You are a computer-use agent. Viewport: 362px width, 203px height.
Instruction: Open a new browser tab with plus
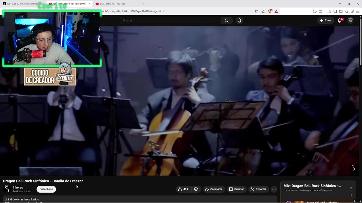click(x=143, y=4)
